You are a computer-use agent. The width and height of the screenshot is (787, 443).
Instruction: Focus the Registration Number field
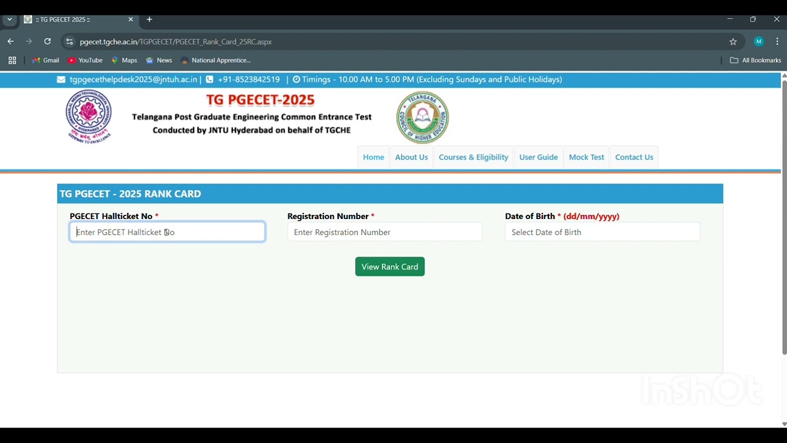coord(385,232)
